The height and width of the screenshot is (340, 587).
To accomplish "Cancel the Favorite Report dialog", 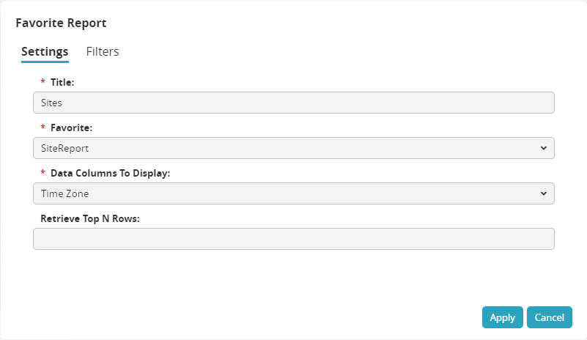I will click(x=549, y=317).
